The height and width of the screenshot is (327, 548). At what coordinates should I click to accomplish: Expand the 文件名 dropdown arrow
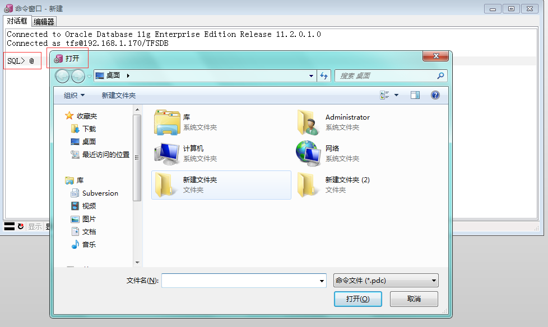[x=322, y=281]
